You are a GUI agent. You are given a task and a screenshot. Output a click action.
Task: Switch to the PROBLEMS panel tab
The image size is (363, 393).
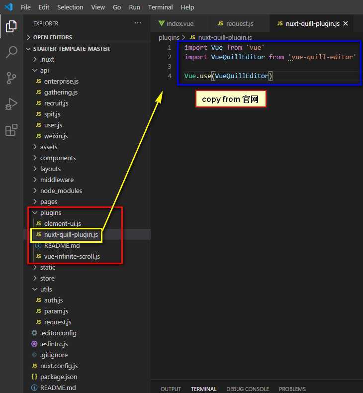292,389
